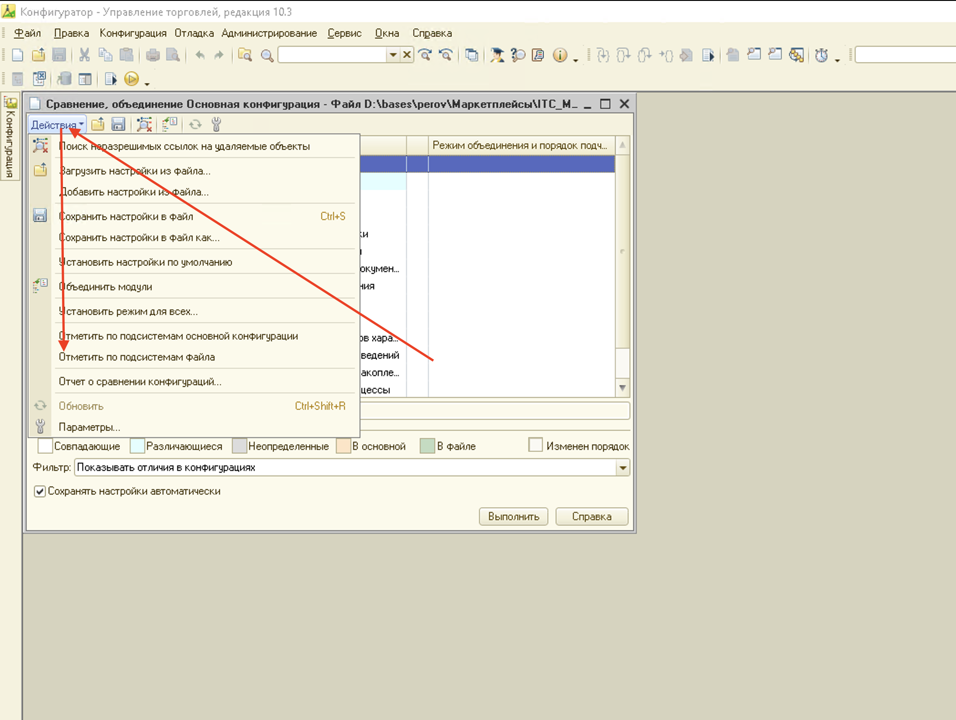Viewport: 956px width, 720px height.
Task: Click the Справка button in dialog
Action: [x=592, y=517]
